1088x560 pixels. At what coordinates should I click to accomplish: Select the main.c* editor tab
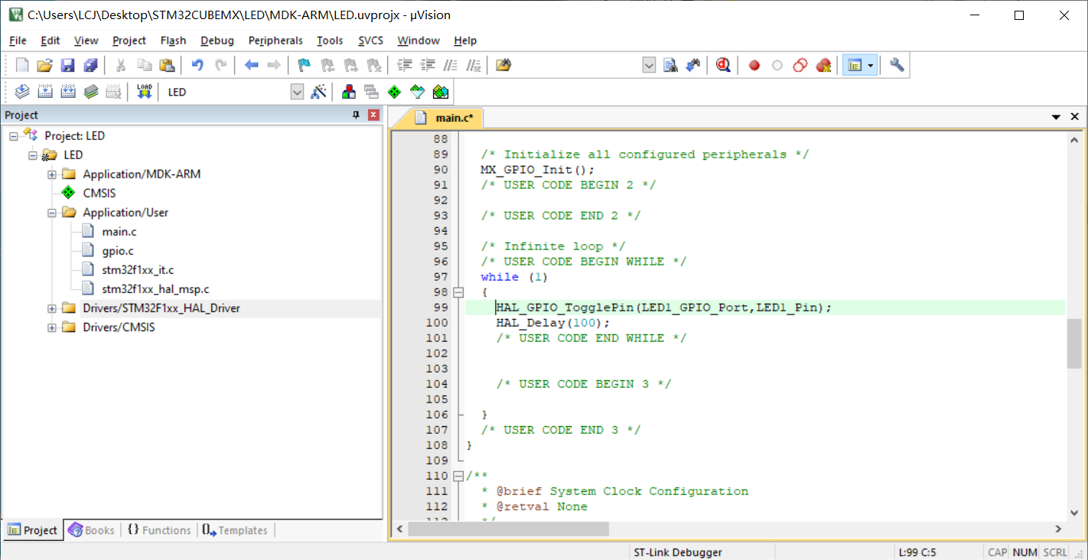pyautogui.click(x=445, y=118)
